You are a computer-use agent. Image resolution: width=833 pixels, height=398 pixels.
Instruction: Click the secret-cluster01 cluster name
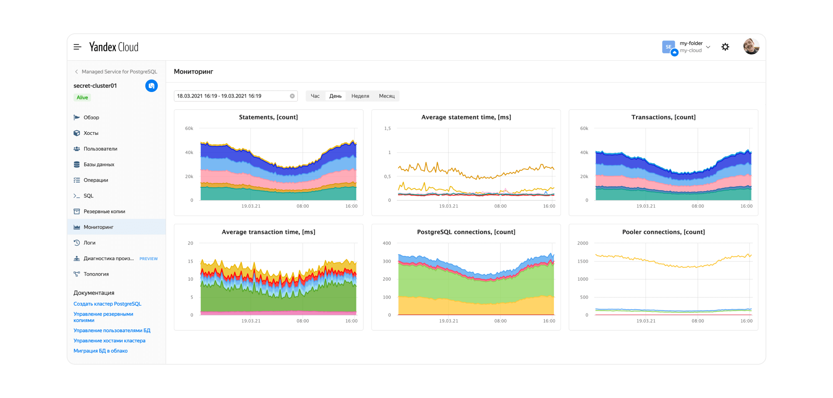click(x=95, y=86)
